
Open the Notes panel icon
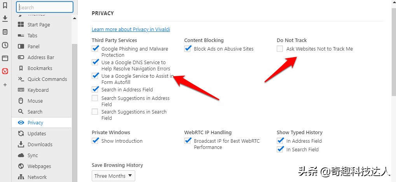pos(5,32)
